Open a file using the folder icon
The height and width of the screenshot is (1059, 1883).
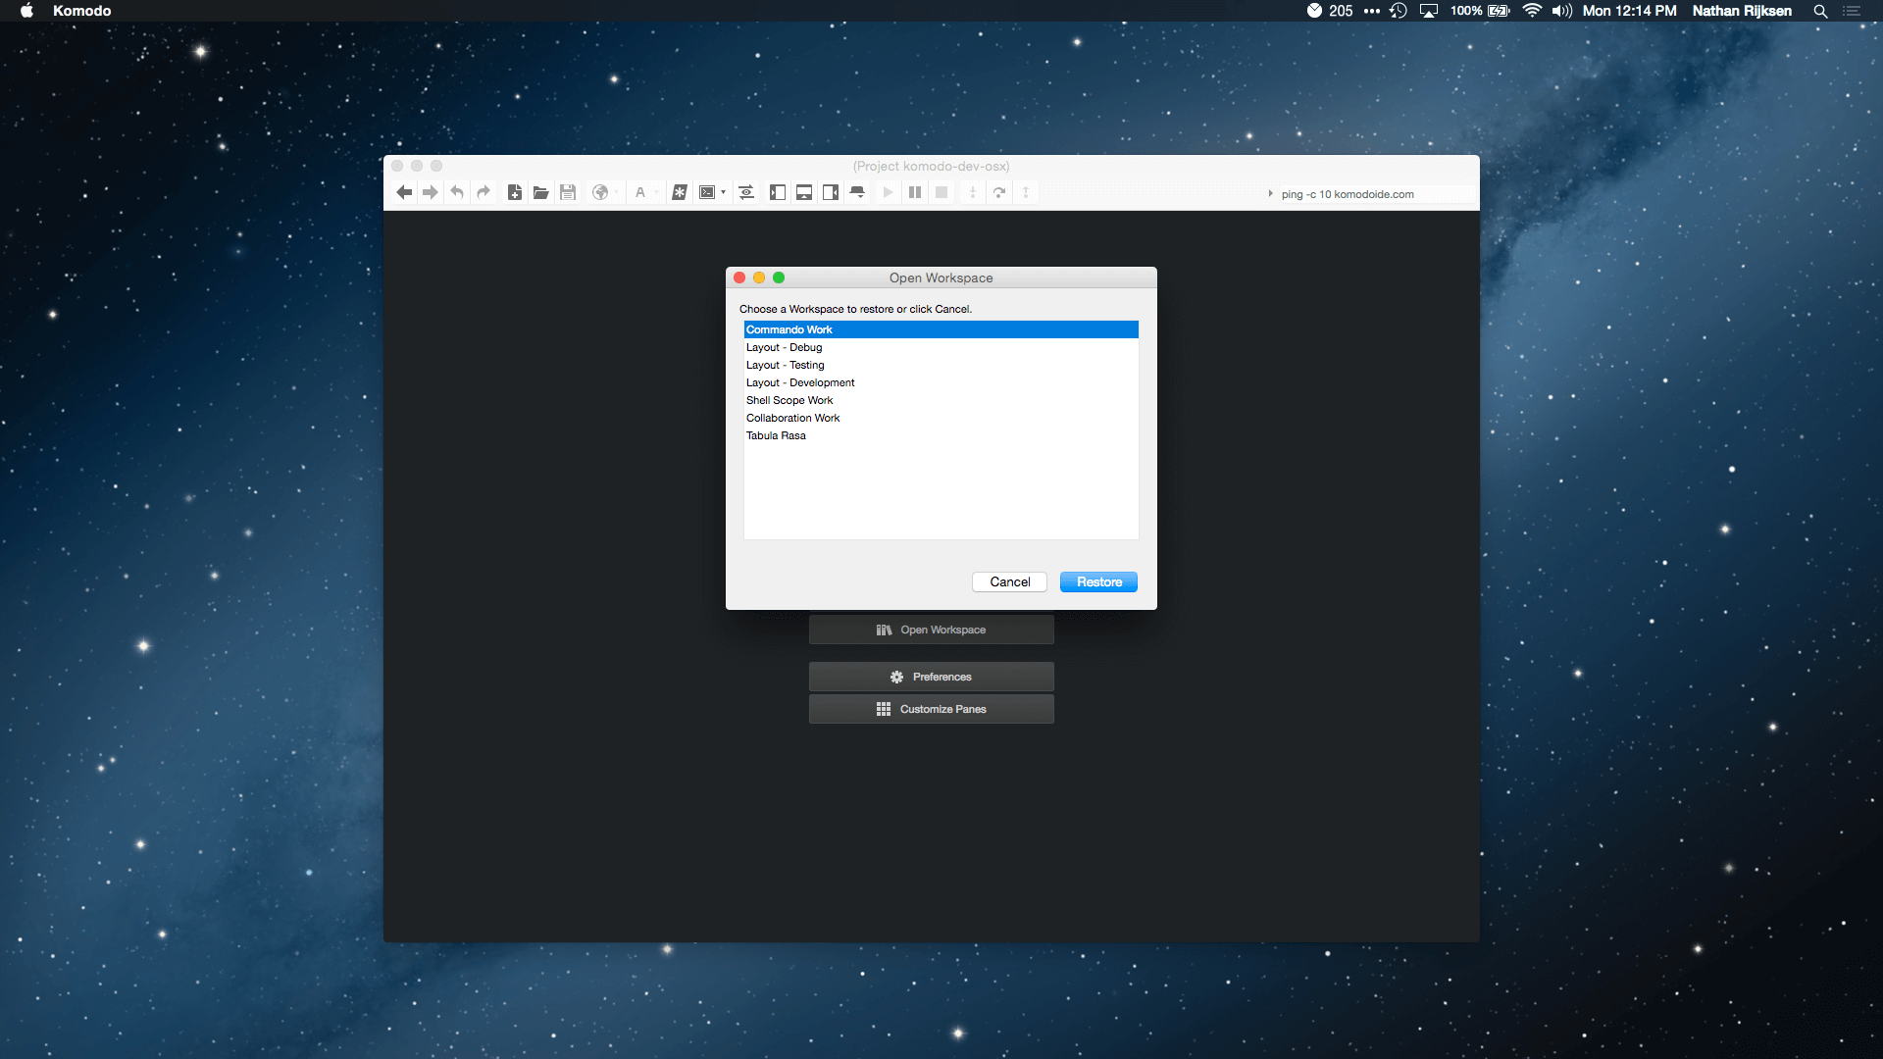[540, 192]
